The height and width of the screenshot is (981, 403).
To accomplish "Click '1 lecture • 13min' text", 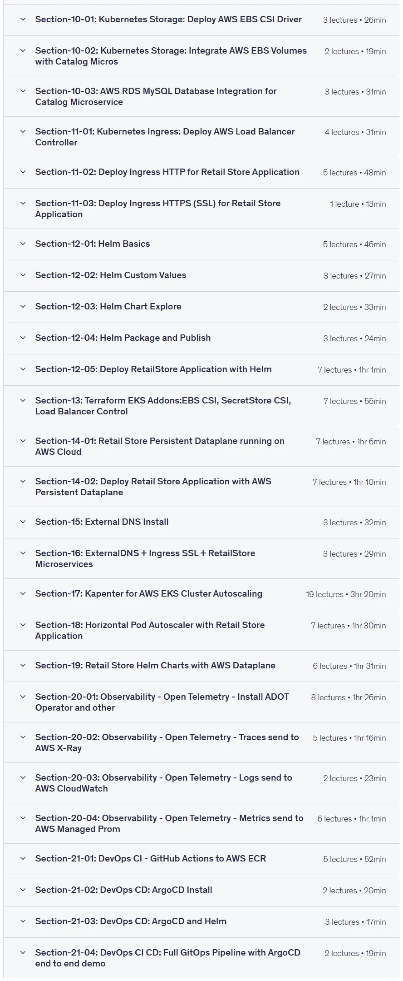I will point(358,204).
